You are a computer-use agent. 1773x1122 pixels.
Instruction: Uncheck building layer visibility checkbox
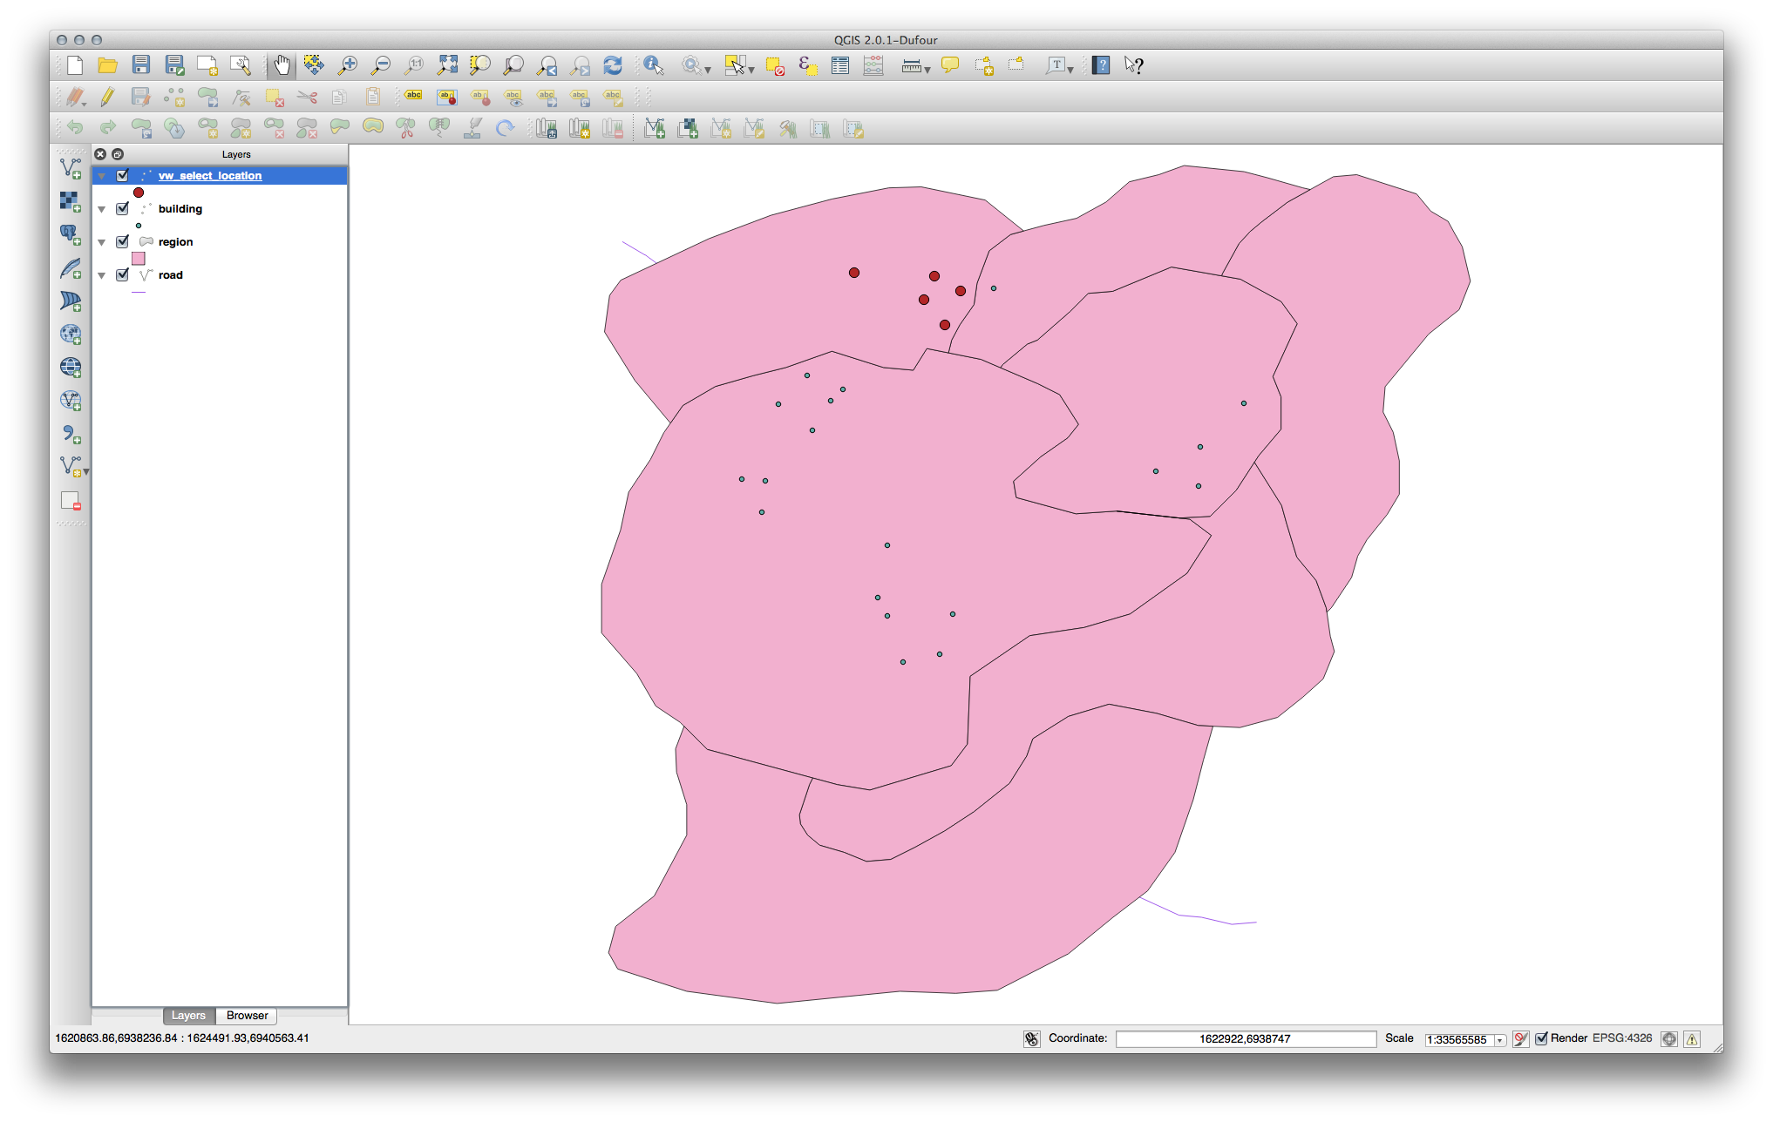click(x=123, y=209)
